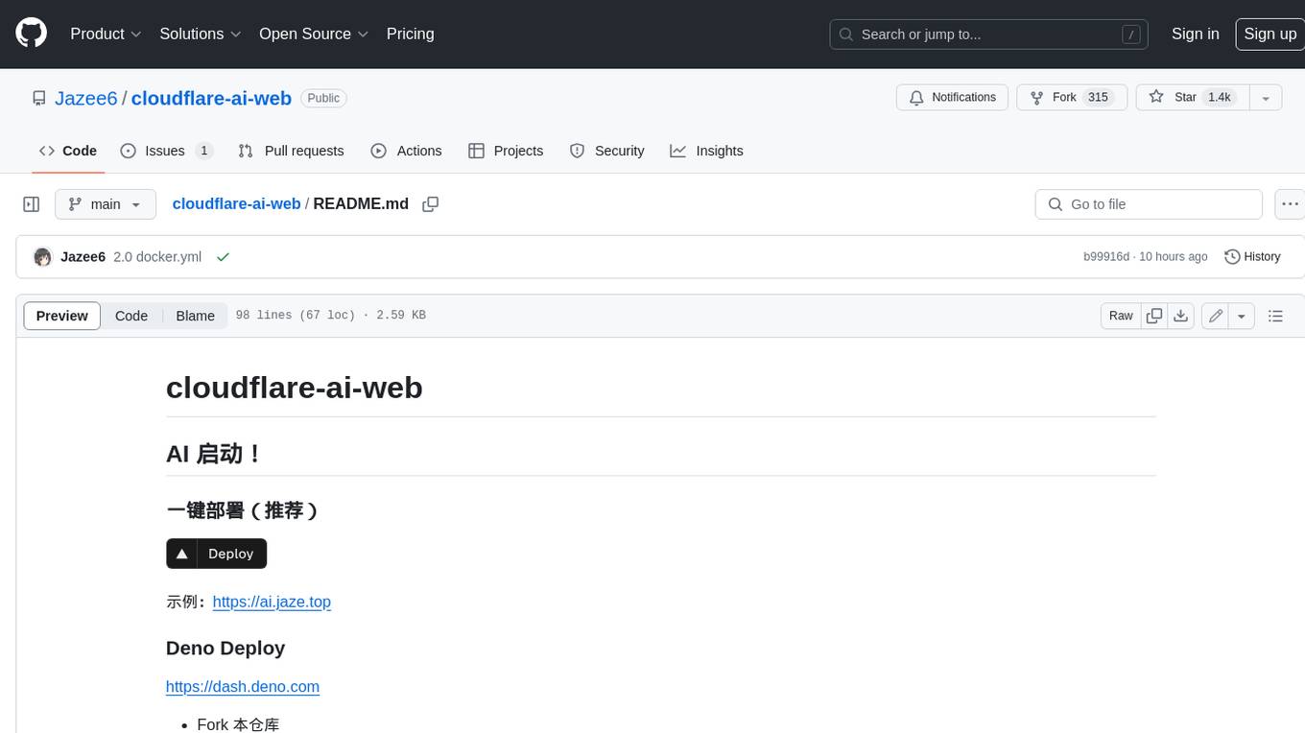Open the cloudflare-ai-web repository link

click(211, 98)
